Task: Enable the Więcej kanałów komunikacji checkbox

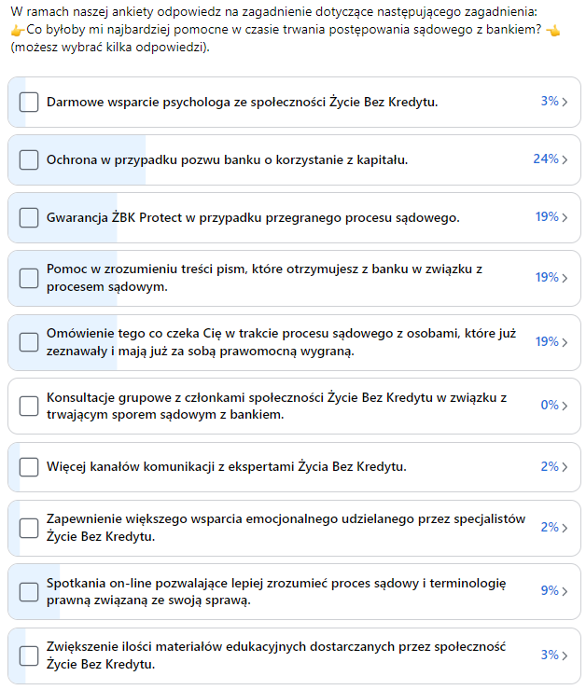Action: pos(29,466)
